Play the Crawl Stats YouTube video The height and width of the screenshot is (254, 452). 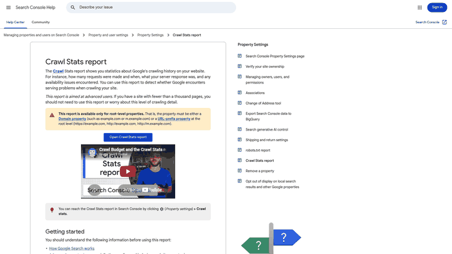128,171
